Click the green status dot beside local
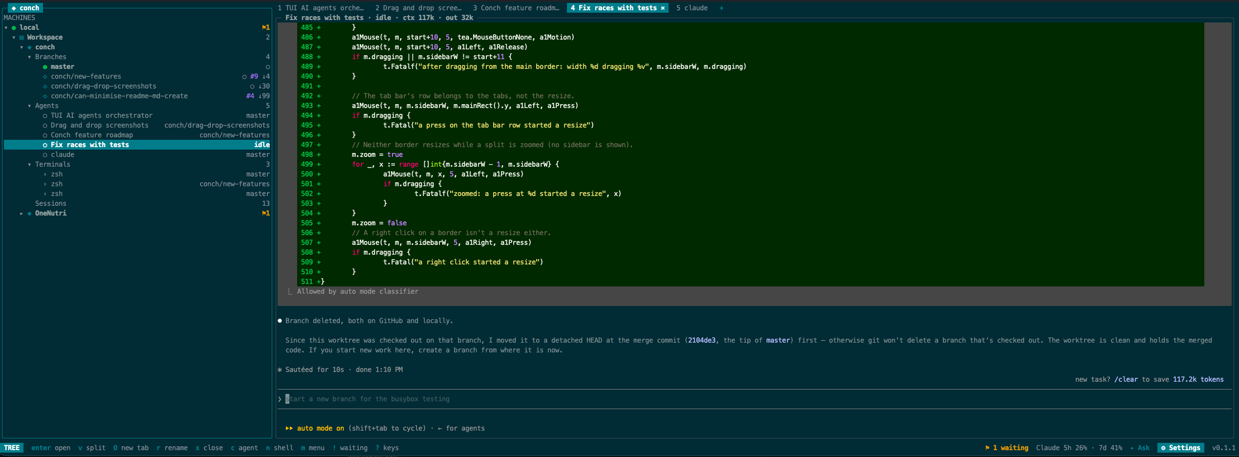1239x457 pixels. point(14,27)
